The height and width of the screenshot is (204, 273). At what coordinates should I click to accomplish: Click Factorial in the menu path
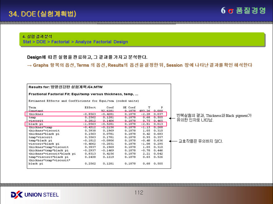[60, 42]
